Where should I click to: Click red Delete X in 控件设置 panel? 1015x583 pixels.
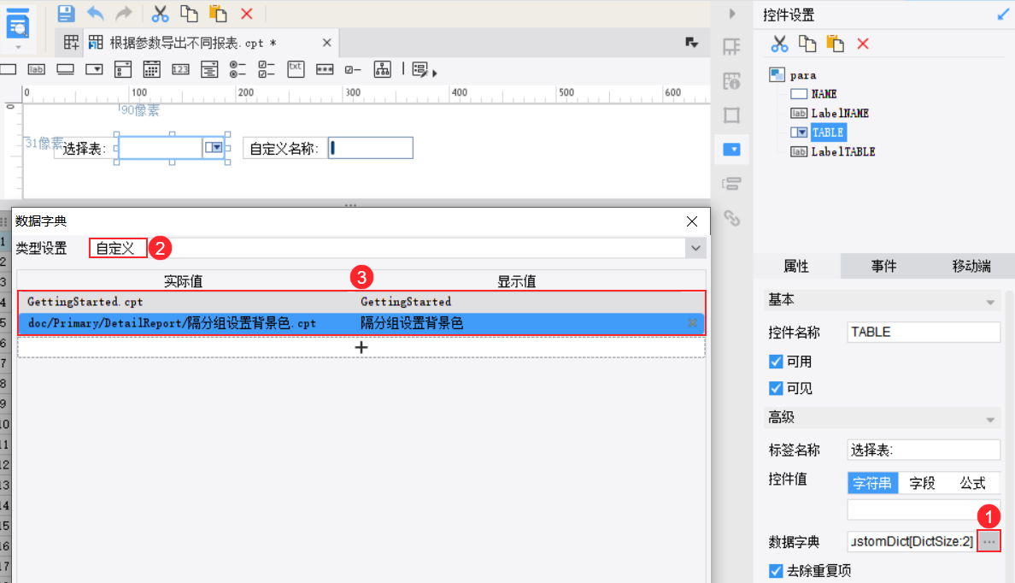(x=863, y=44)
